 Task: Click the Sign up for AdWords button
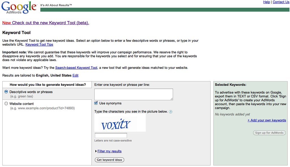click(x=269, y=133)
